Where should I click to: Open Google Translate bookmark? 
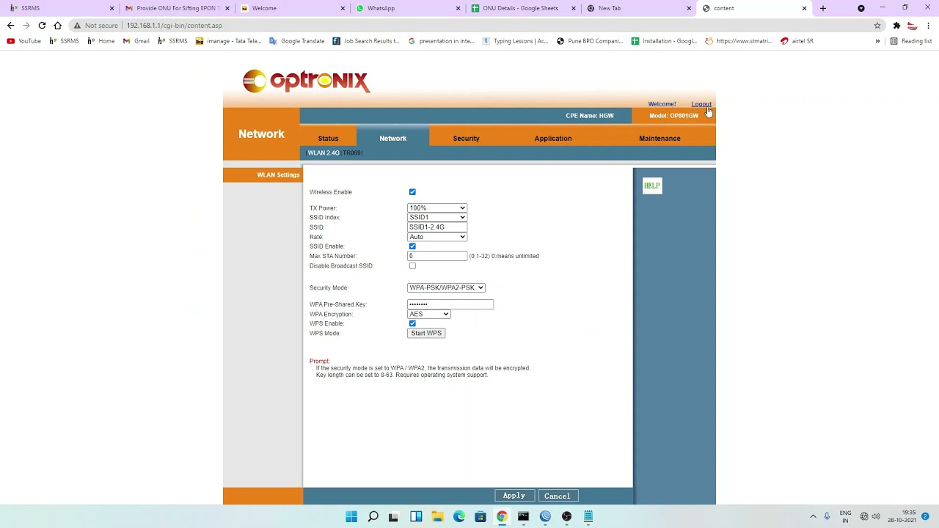click(x=297, y=41)
